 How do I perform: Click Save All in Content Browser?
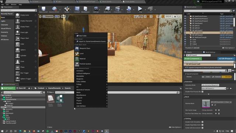click(x=21, y=88)
